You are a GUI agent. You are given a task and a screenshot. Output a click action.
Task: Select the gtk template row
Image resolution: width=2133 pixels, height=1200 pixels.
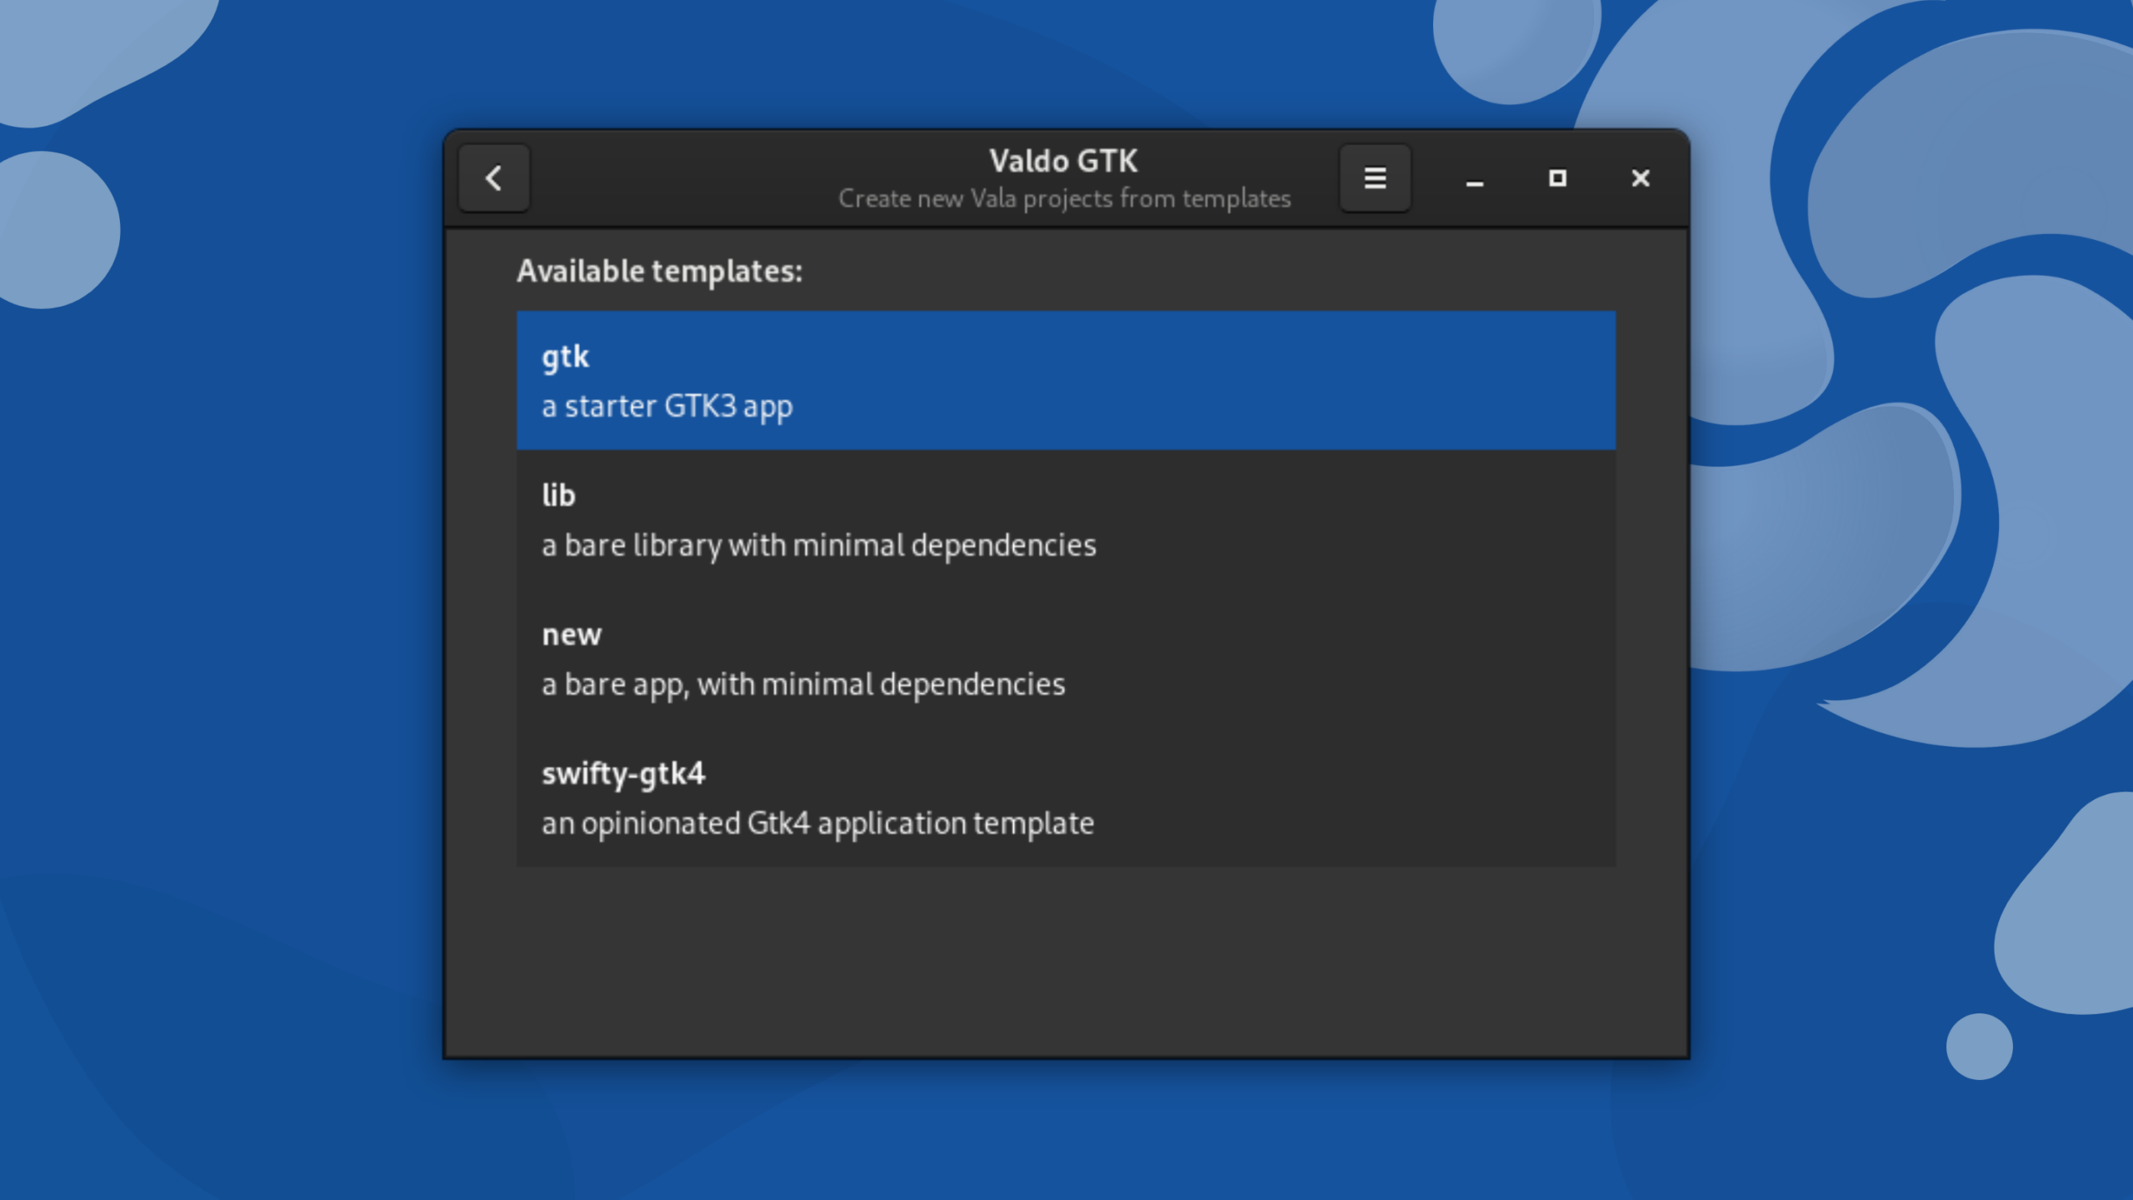tap(1066, 381)
